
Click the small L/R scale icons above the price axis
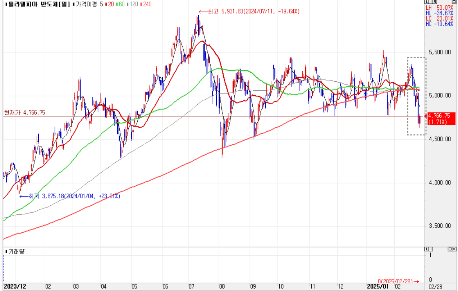(429, 2)
